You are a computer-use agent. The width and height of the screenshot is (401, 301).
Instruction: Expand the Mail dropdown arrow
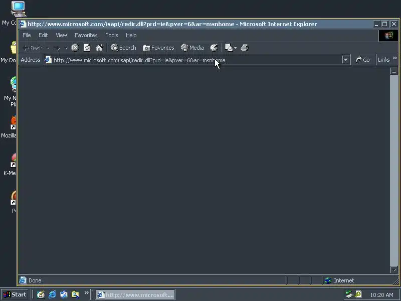[235, 48]
